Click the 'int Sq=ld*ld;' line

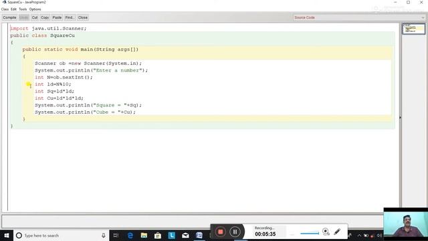click(54, 91)
